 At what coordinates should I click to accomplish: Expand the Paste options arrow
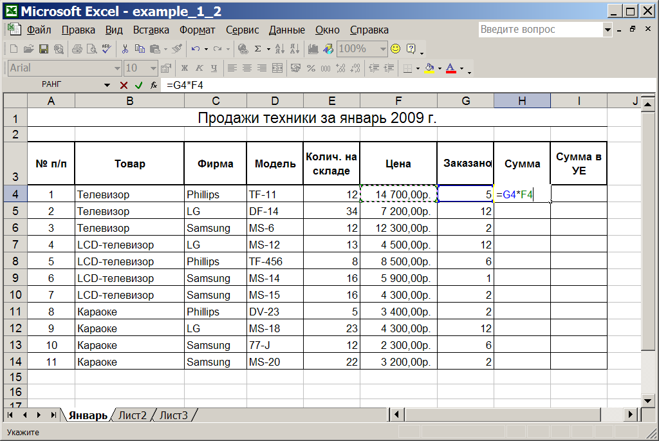[x=165, y=49]
